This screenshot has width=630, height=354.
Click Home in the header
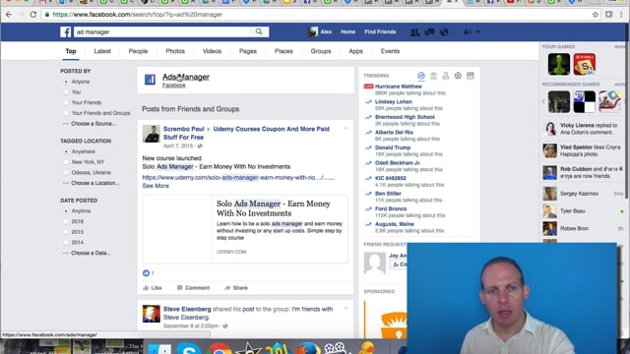tap(347, 31)
